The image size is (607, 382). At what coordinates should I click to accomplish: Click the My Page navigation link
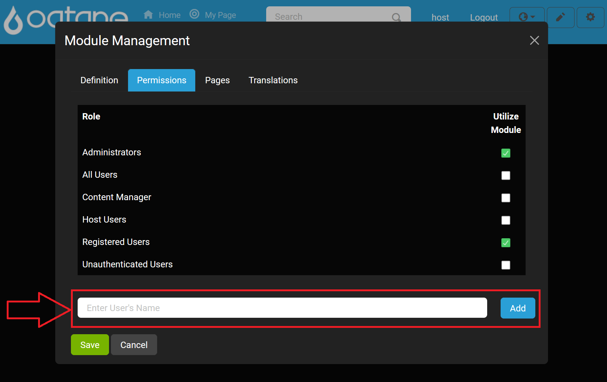(220, 15)
